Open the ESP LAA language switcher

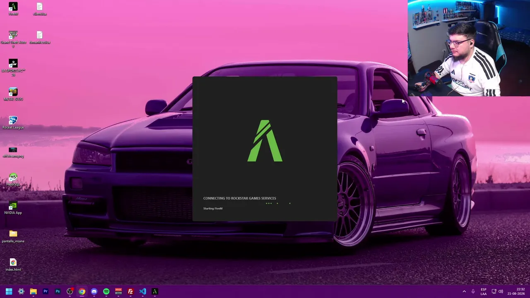(484, 291)
